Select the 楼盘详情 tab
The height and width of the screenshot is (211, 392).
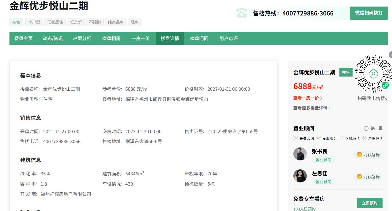coord(170,38)
